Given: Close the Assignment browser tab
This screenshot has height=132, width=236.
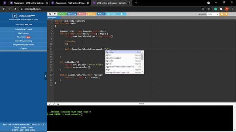Looking at the screenshot, I should [88, 3].
